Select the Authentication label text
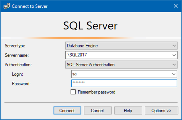 pos(18,65)
